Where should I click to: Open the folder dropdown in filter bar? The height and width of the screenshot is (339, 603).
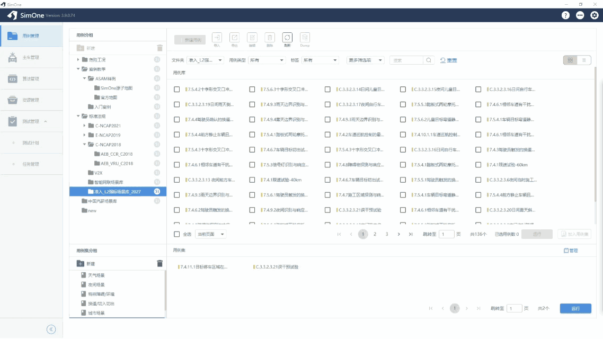205,60
